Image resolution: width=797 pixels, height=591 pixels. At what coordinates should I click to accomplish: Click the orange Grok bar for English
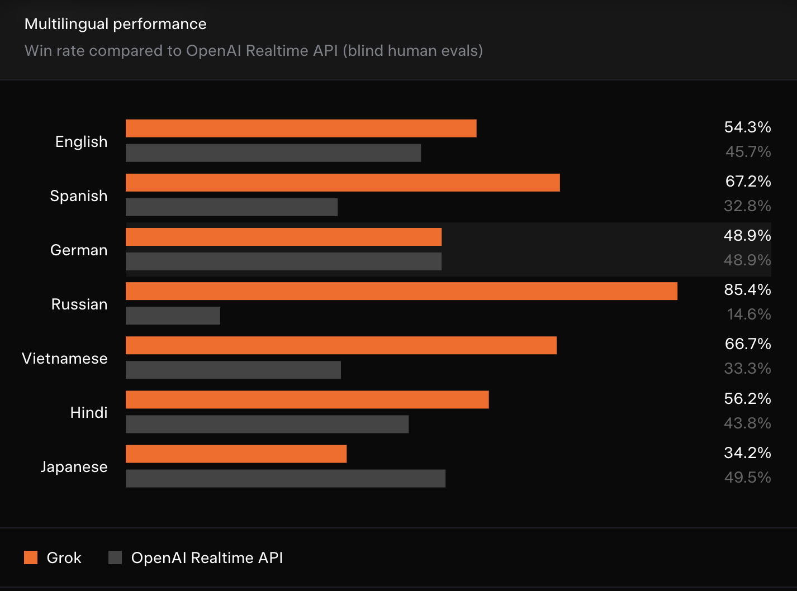(301, 128)
